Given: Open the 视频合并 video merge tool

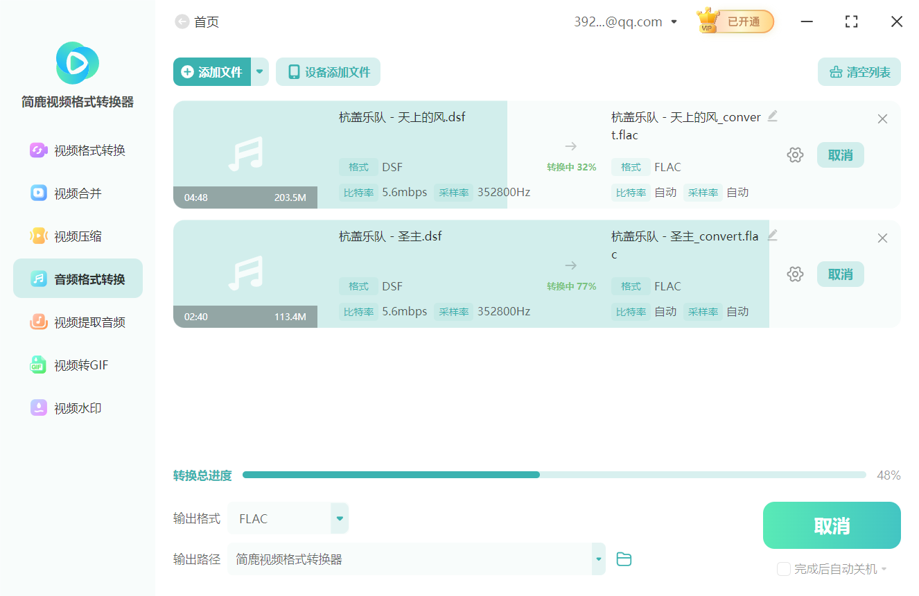Looking at the screenshot, I should (x=77, y=193).
